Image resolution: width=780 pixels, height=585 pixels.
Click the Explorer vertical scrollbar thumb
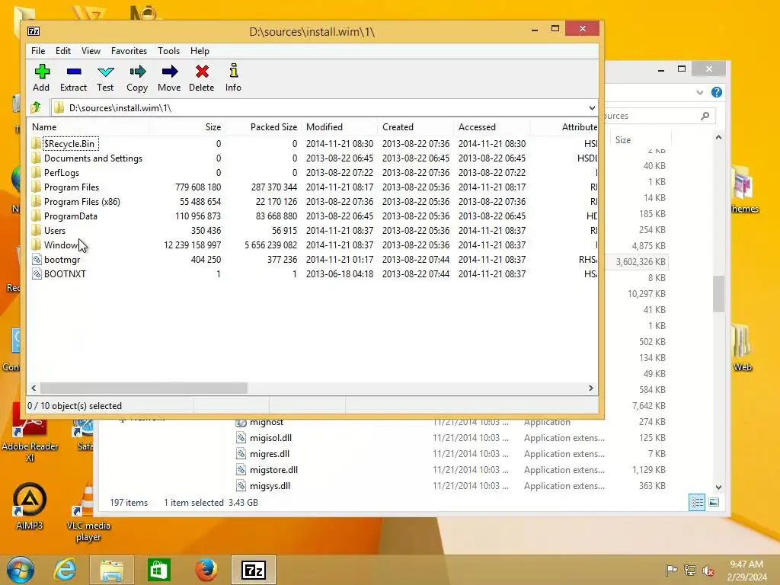(718, 293)
